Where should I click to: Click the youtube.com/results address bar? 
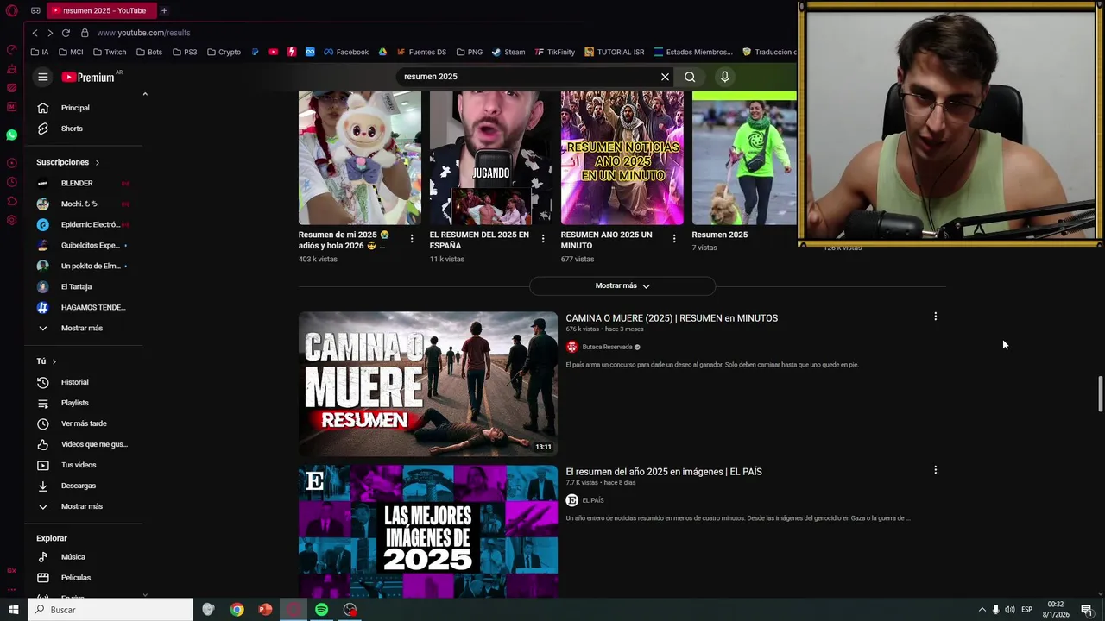(x=143, y=33)
